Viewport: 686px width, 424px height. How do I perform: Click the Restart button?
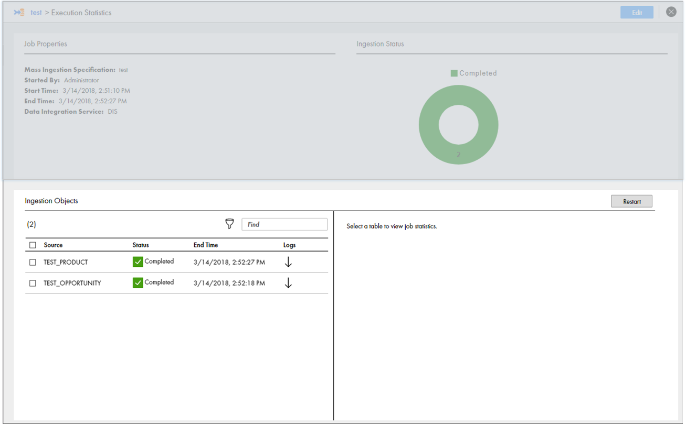(631, 201)
